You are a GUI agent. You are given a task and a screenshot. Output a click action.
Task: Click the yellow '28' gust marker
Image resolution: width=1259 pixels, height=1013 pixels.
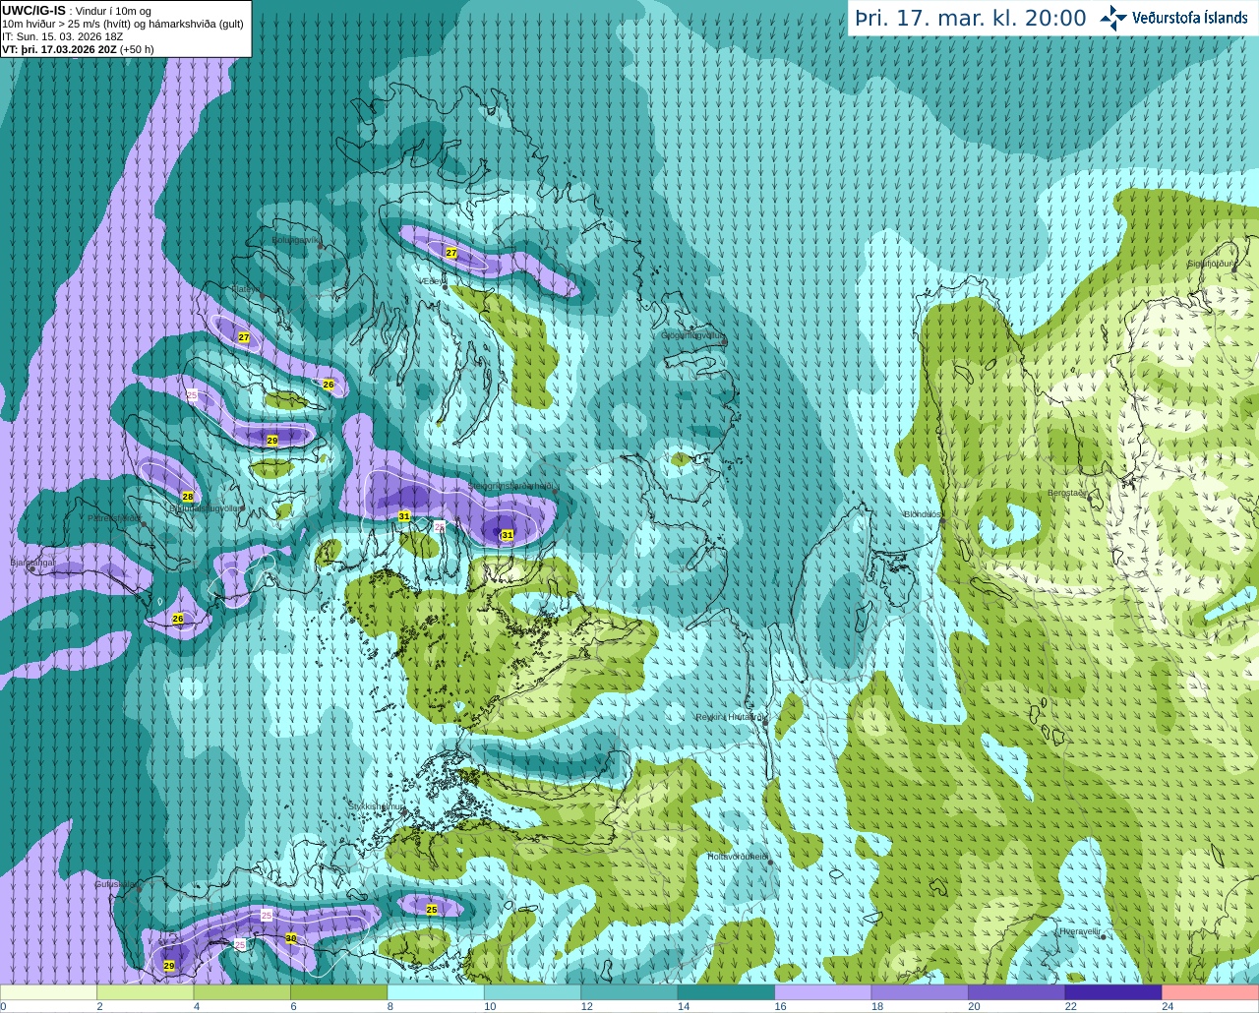point(188,497)
